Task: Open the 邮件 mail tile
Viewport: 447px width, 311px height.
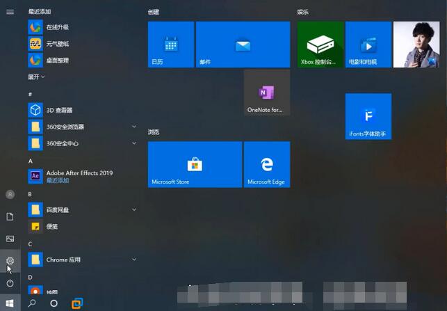Action: tap(243, 45)
